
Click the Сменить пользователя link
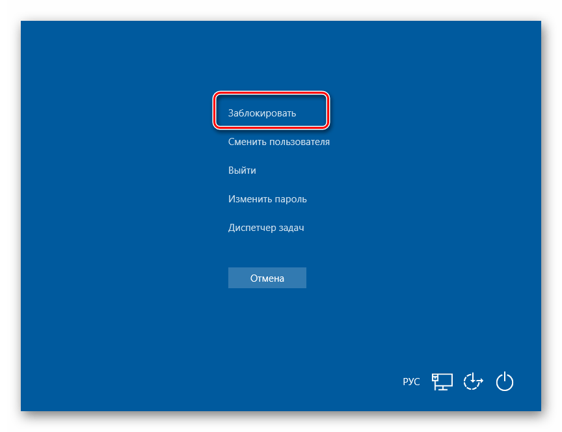coord(278,142)
